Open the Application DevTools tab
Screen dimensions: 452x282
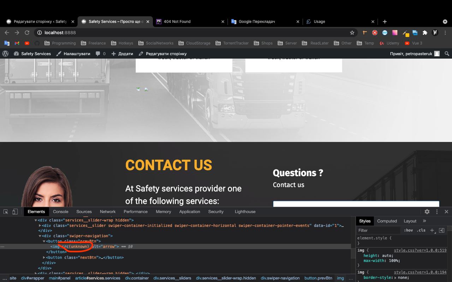point(190,211)
